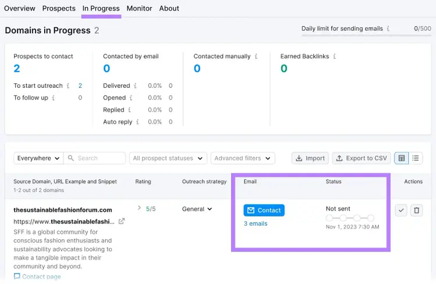Switch to the Prospects tab
Viewport: 436px width, 284px height.
pyautogui.click(x=59, y=8)
